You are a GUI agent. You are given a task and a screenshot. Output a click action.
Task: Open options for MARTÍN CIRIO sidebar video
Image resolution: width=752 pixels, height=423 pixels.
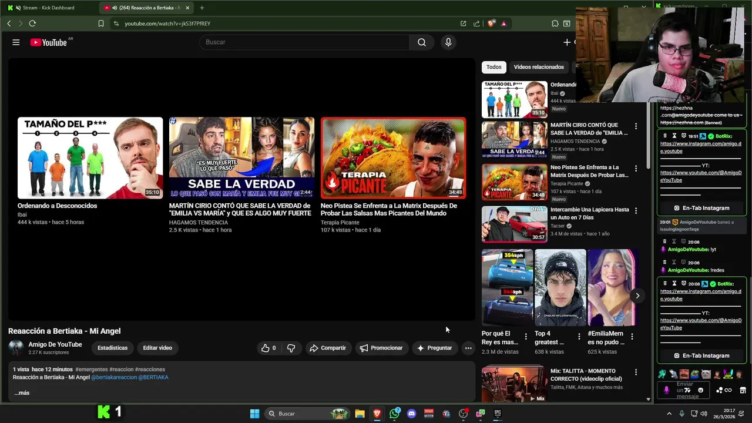(636, 126)
